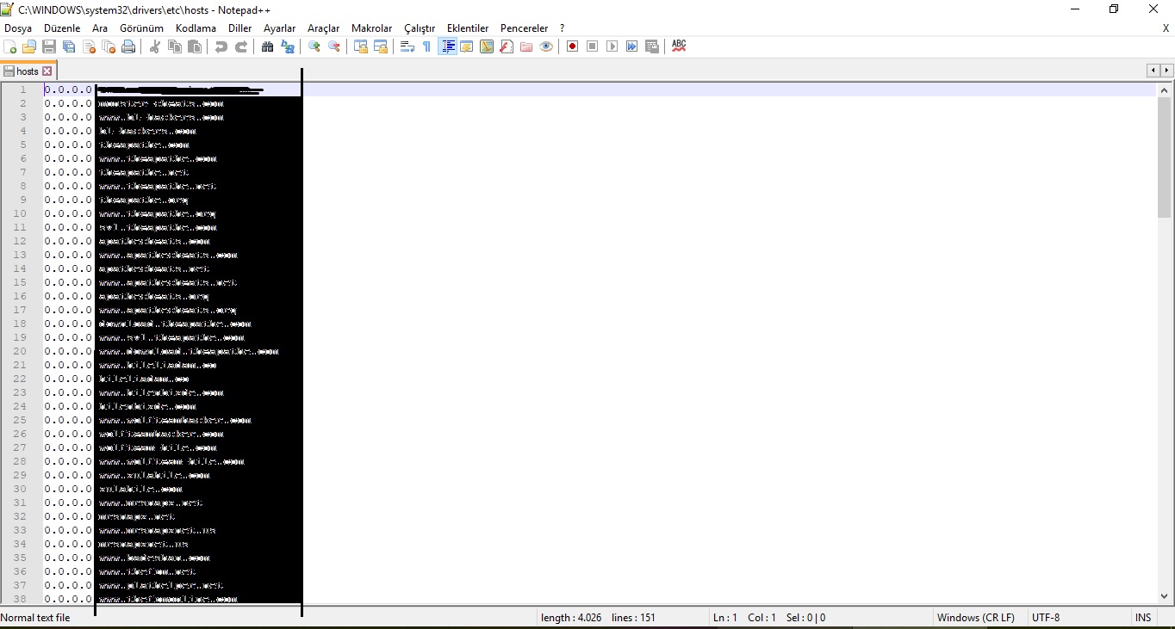Click the Save file toolbar icon
The height and width of the screenshot is (629, 1175).
[x=49, y=46]
